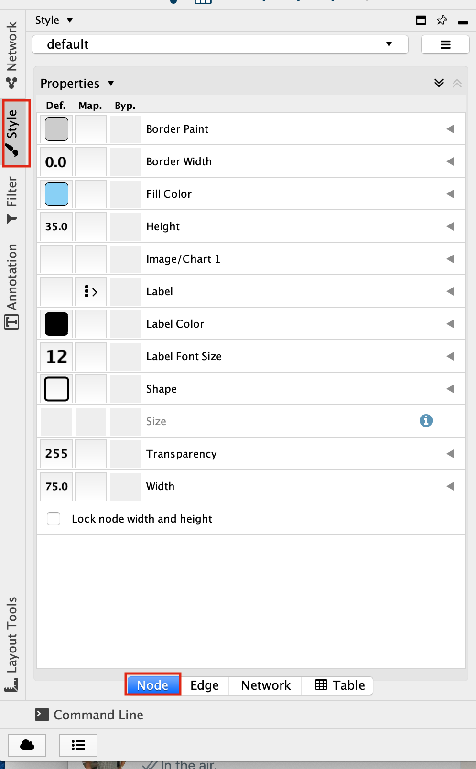
Task: Click the list icon button
Action: click(78, 745)
